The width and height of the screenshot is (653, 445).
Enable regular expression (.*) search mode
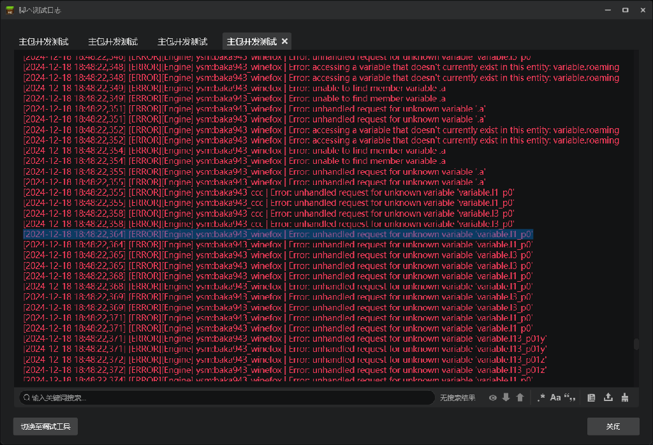[x=541, y=398]
